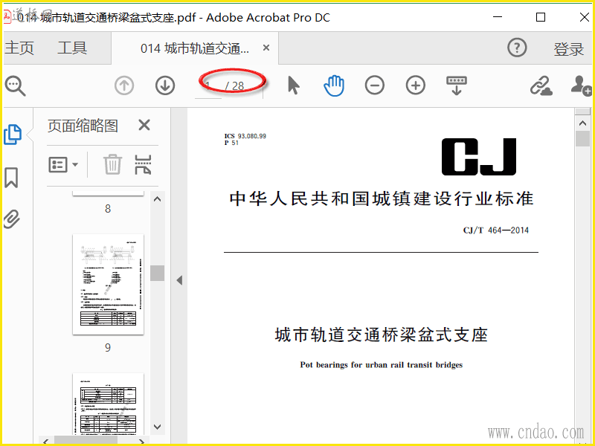Screen dimensions: 595x446
Task: Click the add person share icon
Action: tap(582, 85)
